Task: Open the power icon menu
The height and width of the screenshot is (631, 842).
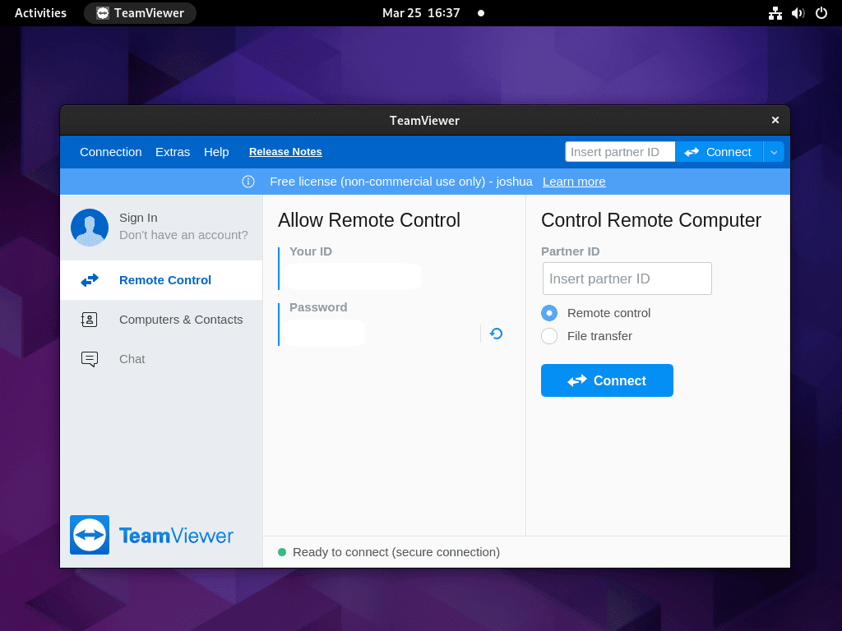Action: [x=821, y=13]
